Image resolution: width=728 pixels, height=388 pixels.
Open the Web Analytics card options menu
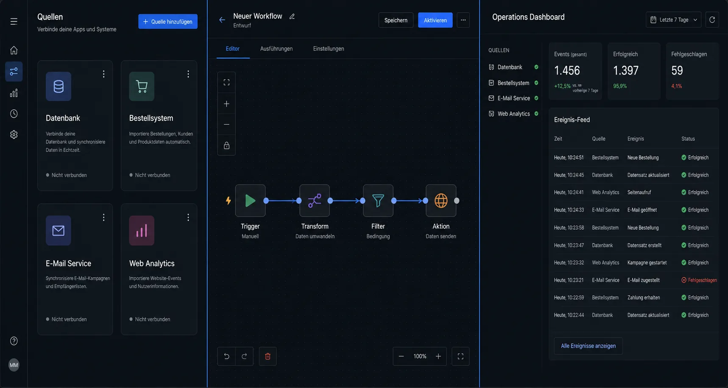click(x=188, y=217)
